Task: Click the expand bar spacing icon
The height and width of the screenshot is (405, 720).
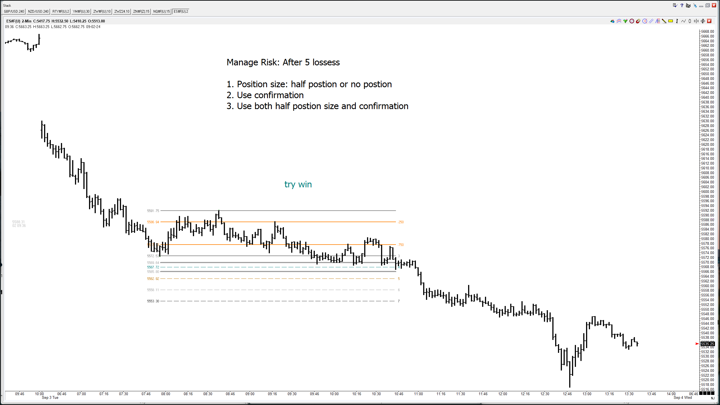Action: click(x=703, y=21)
